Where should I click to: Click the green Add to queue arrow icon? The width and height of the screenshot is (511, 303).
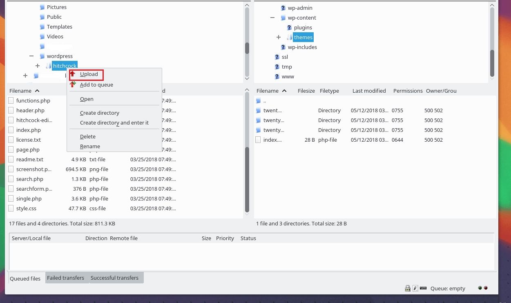(73, 85)
